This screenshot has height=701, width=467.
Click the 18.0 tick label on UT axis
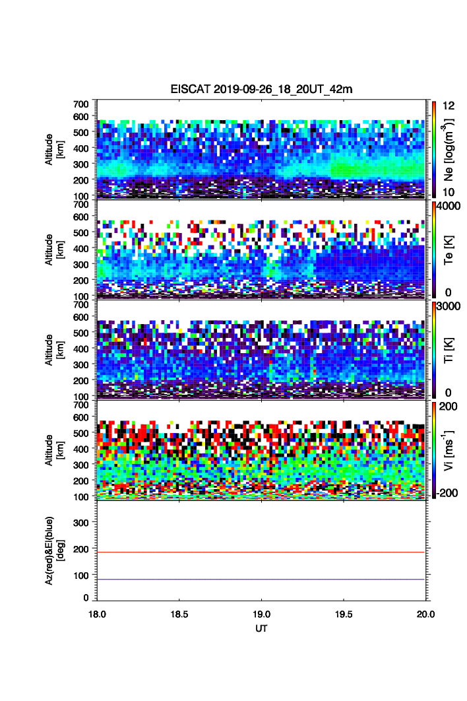pos(98,613)
